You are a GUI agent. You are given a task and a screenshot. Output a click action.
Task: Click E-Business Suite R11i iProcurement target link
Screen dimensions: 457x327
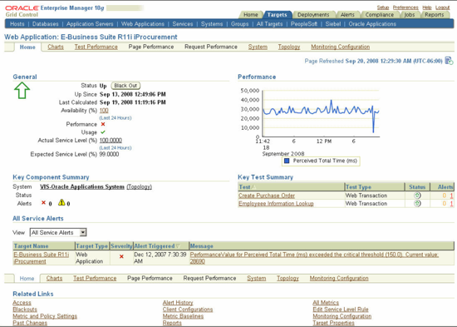point(42,258)
